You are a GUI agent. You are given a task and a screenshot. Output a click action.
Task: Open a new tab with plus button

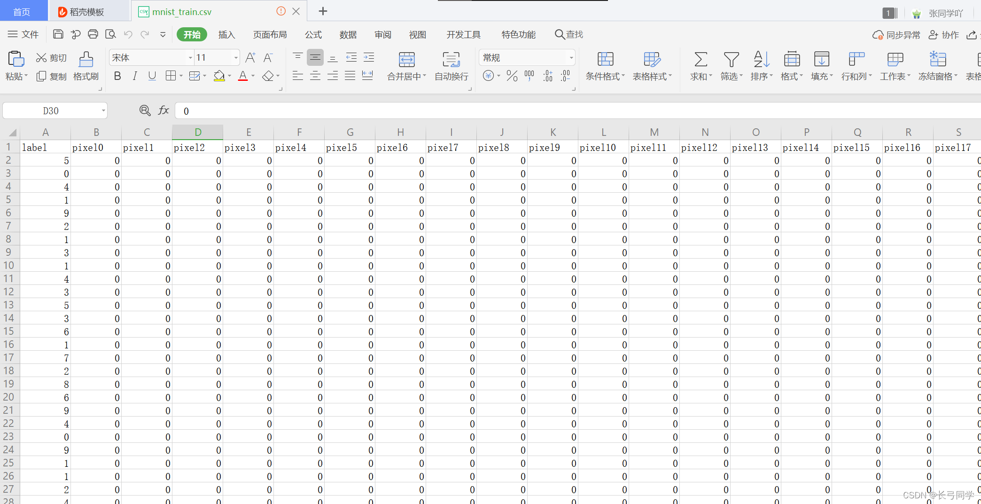click(323, 11)
